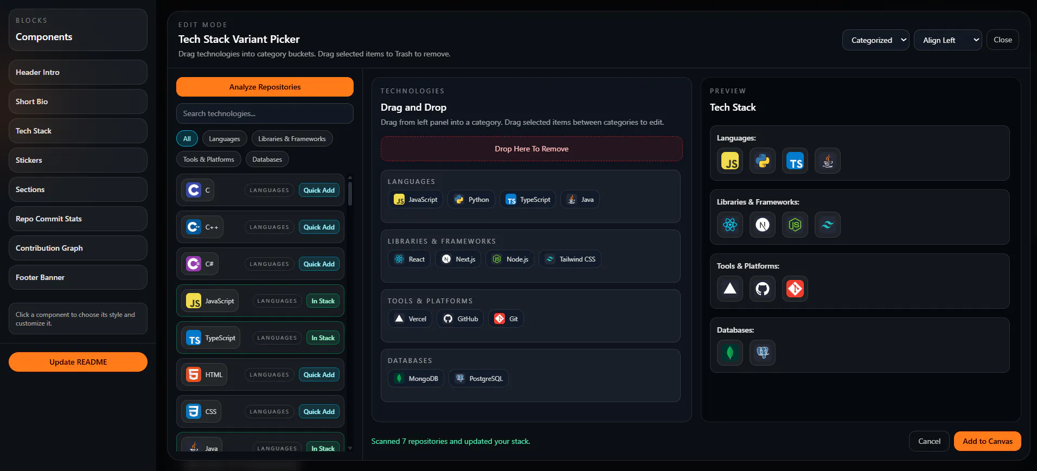Select the Python chip in Languages bucket
This screenshot has width=1037, height=471.
point(471,200)
